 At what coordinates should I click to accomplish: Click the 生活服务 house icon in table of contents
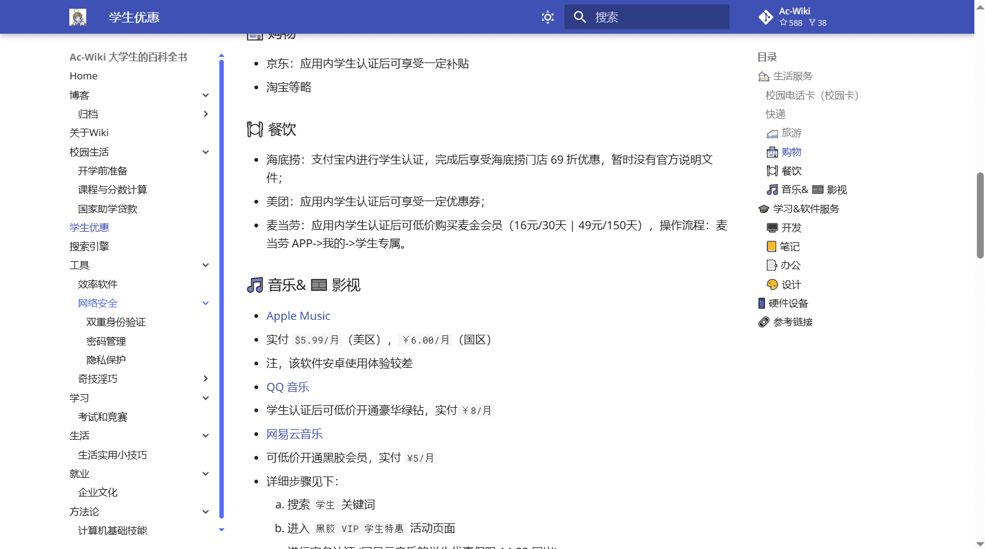[763, 76]
